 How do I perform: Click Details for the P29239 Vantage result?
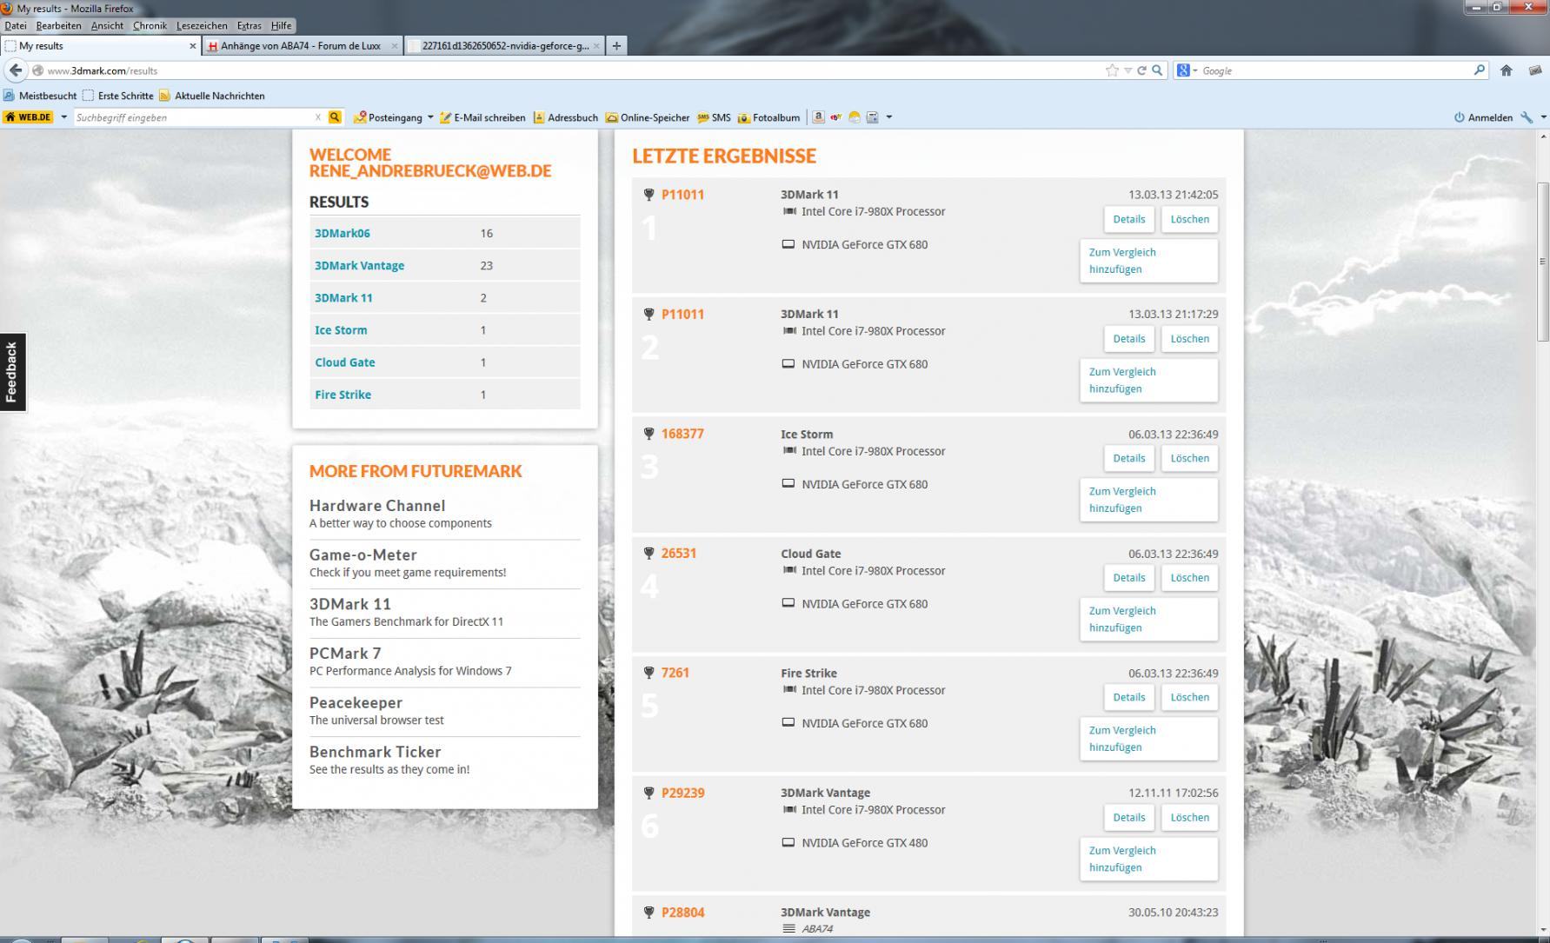1129,817
